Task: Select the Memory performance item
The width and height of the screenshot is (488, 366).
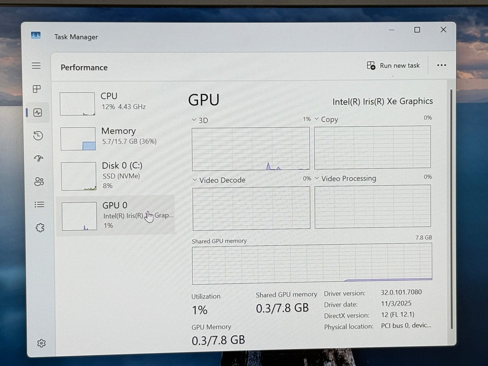Action: pos(116,138)
